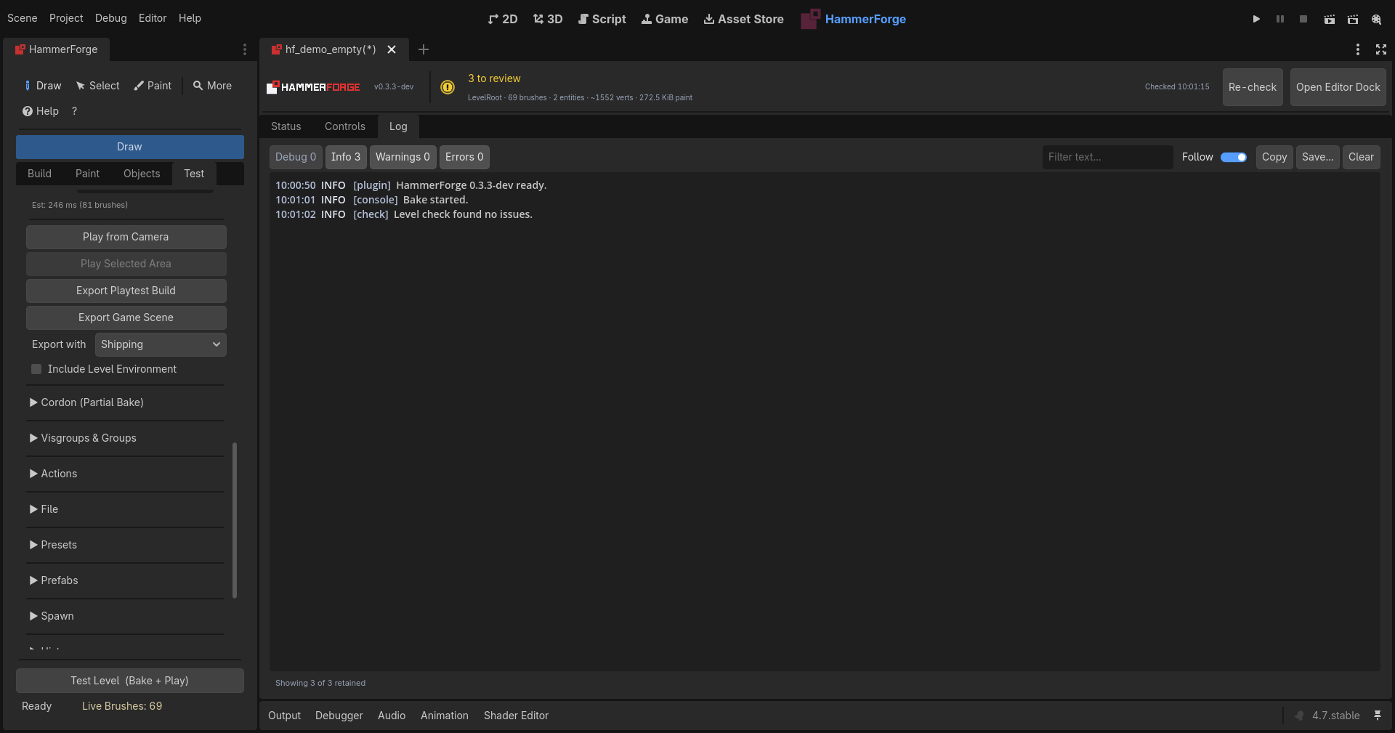Click the pause running project icon
The height and width of the screenshot is (733, 1395).
point(1280,19)
